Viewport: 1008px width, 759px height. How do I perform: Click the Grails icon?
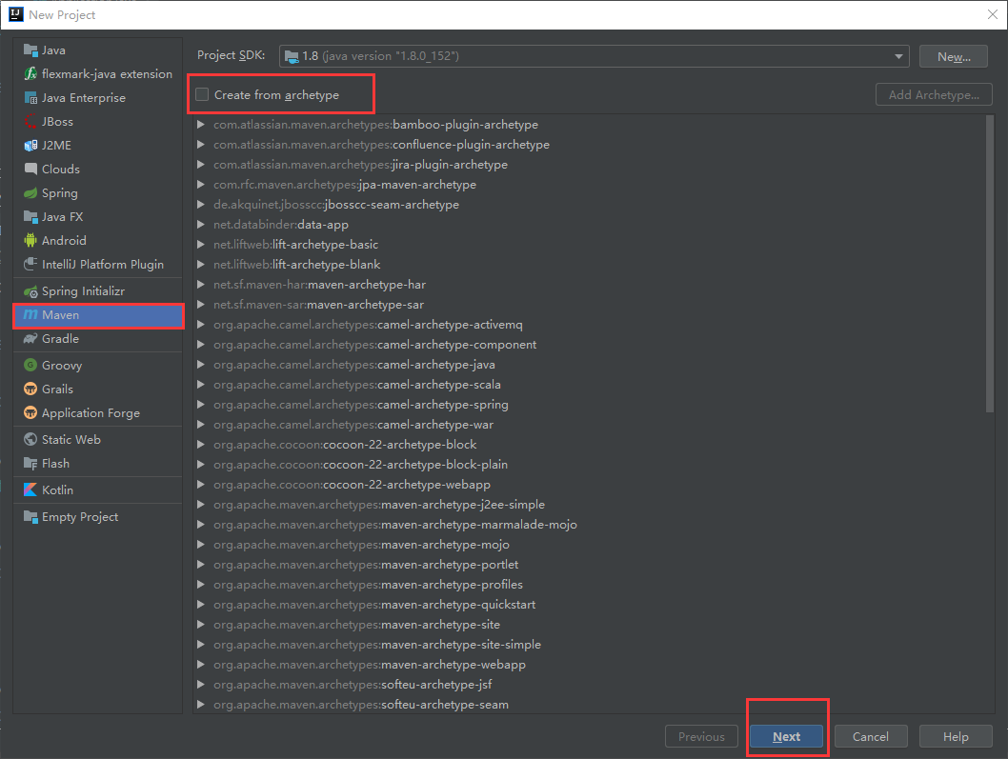tap(30, 389)
